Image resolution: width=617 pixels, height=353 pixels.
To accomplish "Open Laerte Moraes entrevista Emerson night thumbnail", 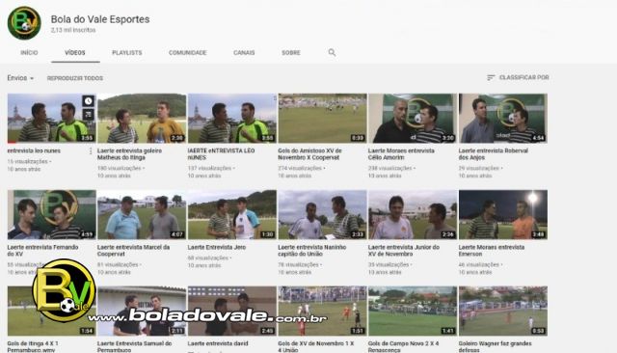I will [x=503, y=214].
